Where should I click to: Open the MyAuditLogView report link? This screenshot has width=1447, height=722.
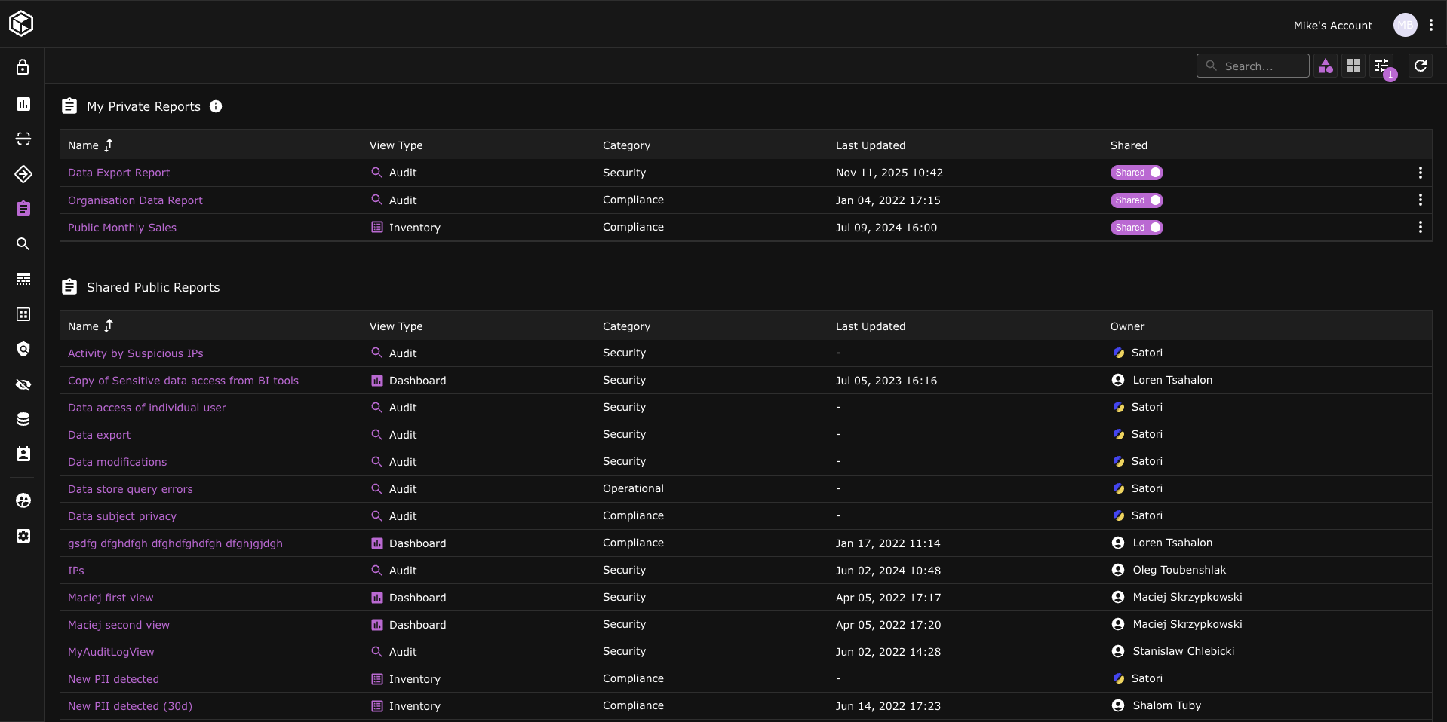(111, 652)
